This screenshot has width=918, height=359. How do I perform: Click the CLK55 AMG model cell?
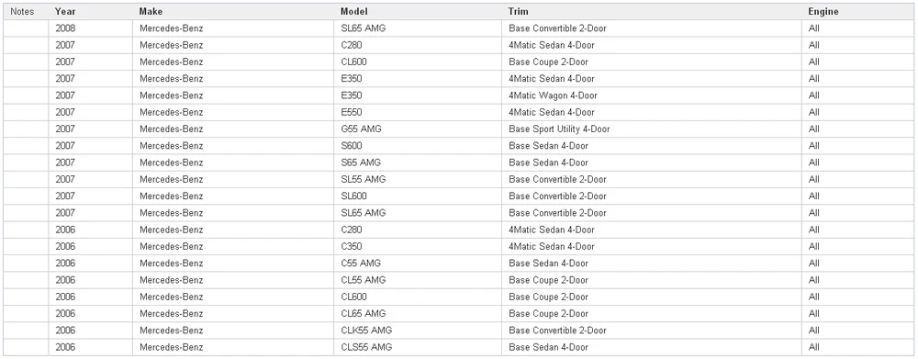[418, 331]
